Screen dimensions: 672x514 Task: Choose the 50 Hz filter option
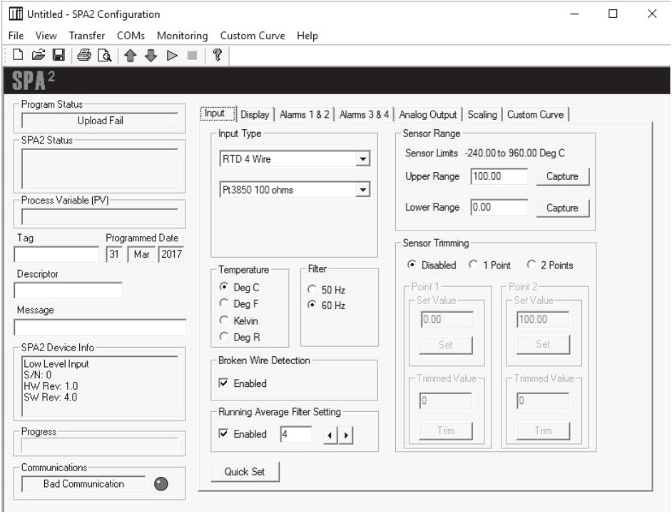(x=311, y=289)
